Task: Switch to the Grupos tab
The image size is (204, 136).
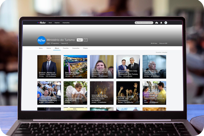Action: (85, 48)
